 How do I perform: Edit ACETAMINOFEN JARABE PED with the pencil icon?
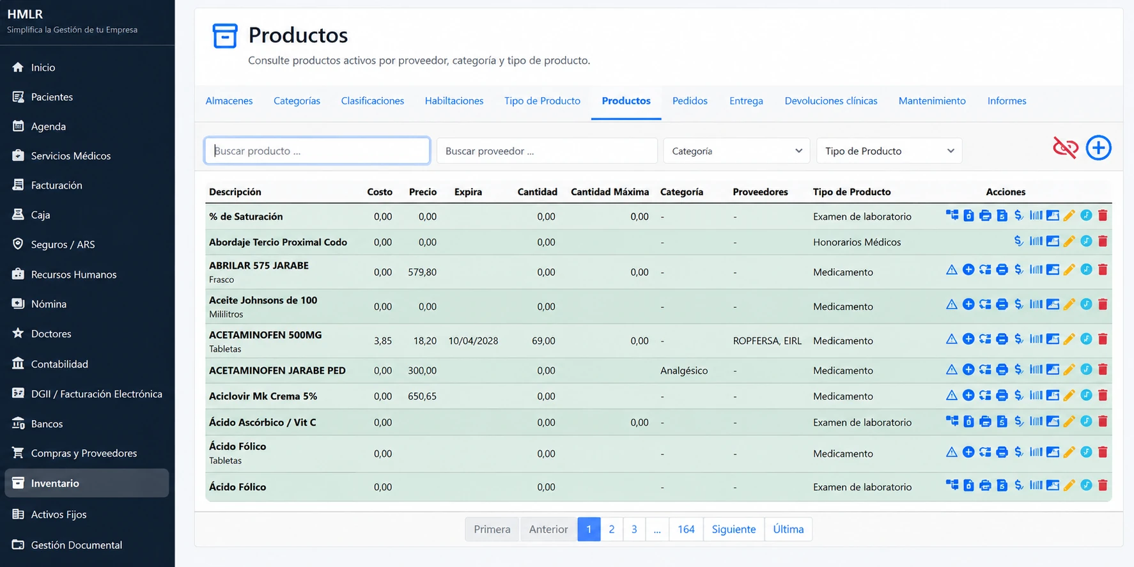point(1069,369)
